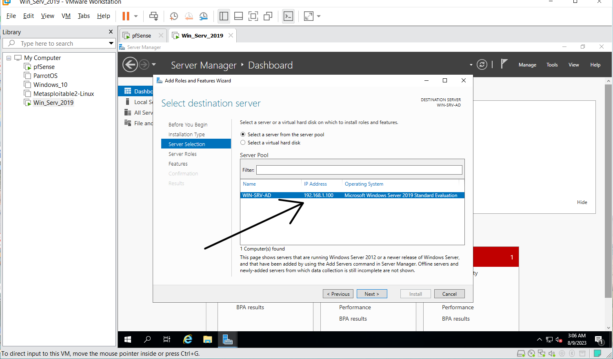Toggle the console view
The image size is (613, 359).
pos(288,16)
